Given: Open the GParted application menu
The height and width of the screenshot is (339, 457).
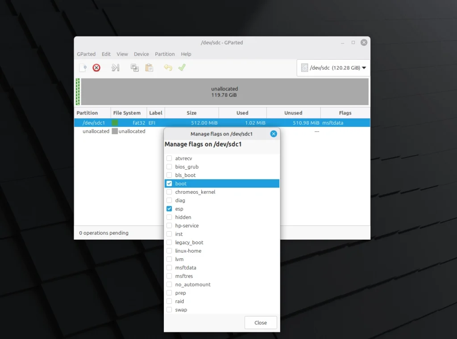Looking at the screenshot, I should (86, 54).
